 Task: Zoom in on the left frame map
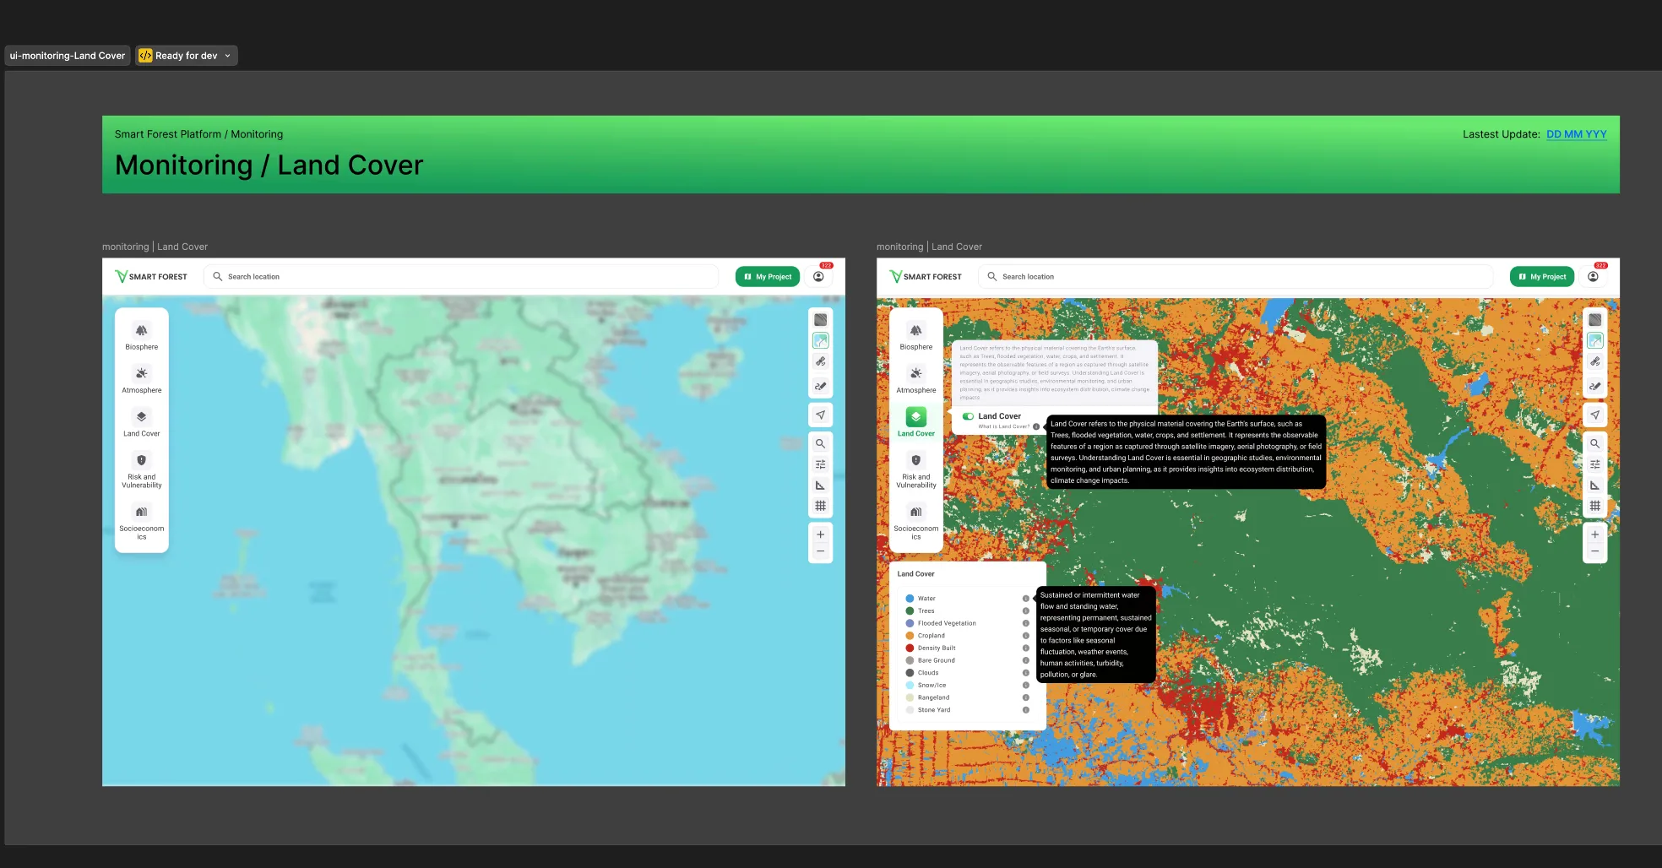coord(820,534)
